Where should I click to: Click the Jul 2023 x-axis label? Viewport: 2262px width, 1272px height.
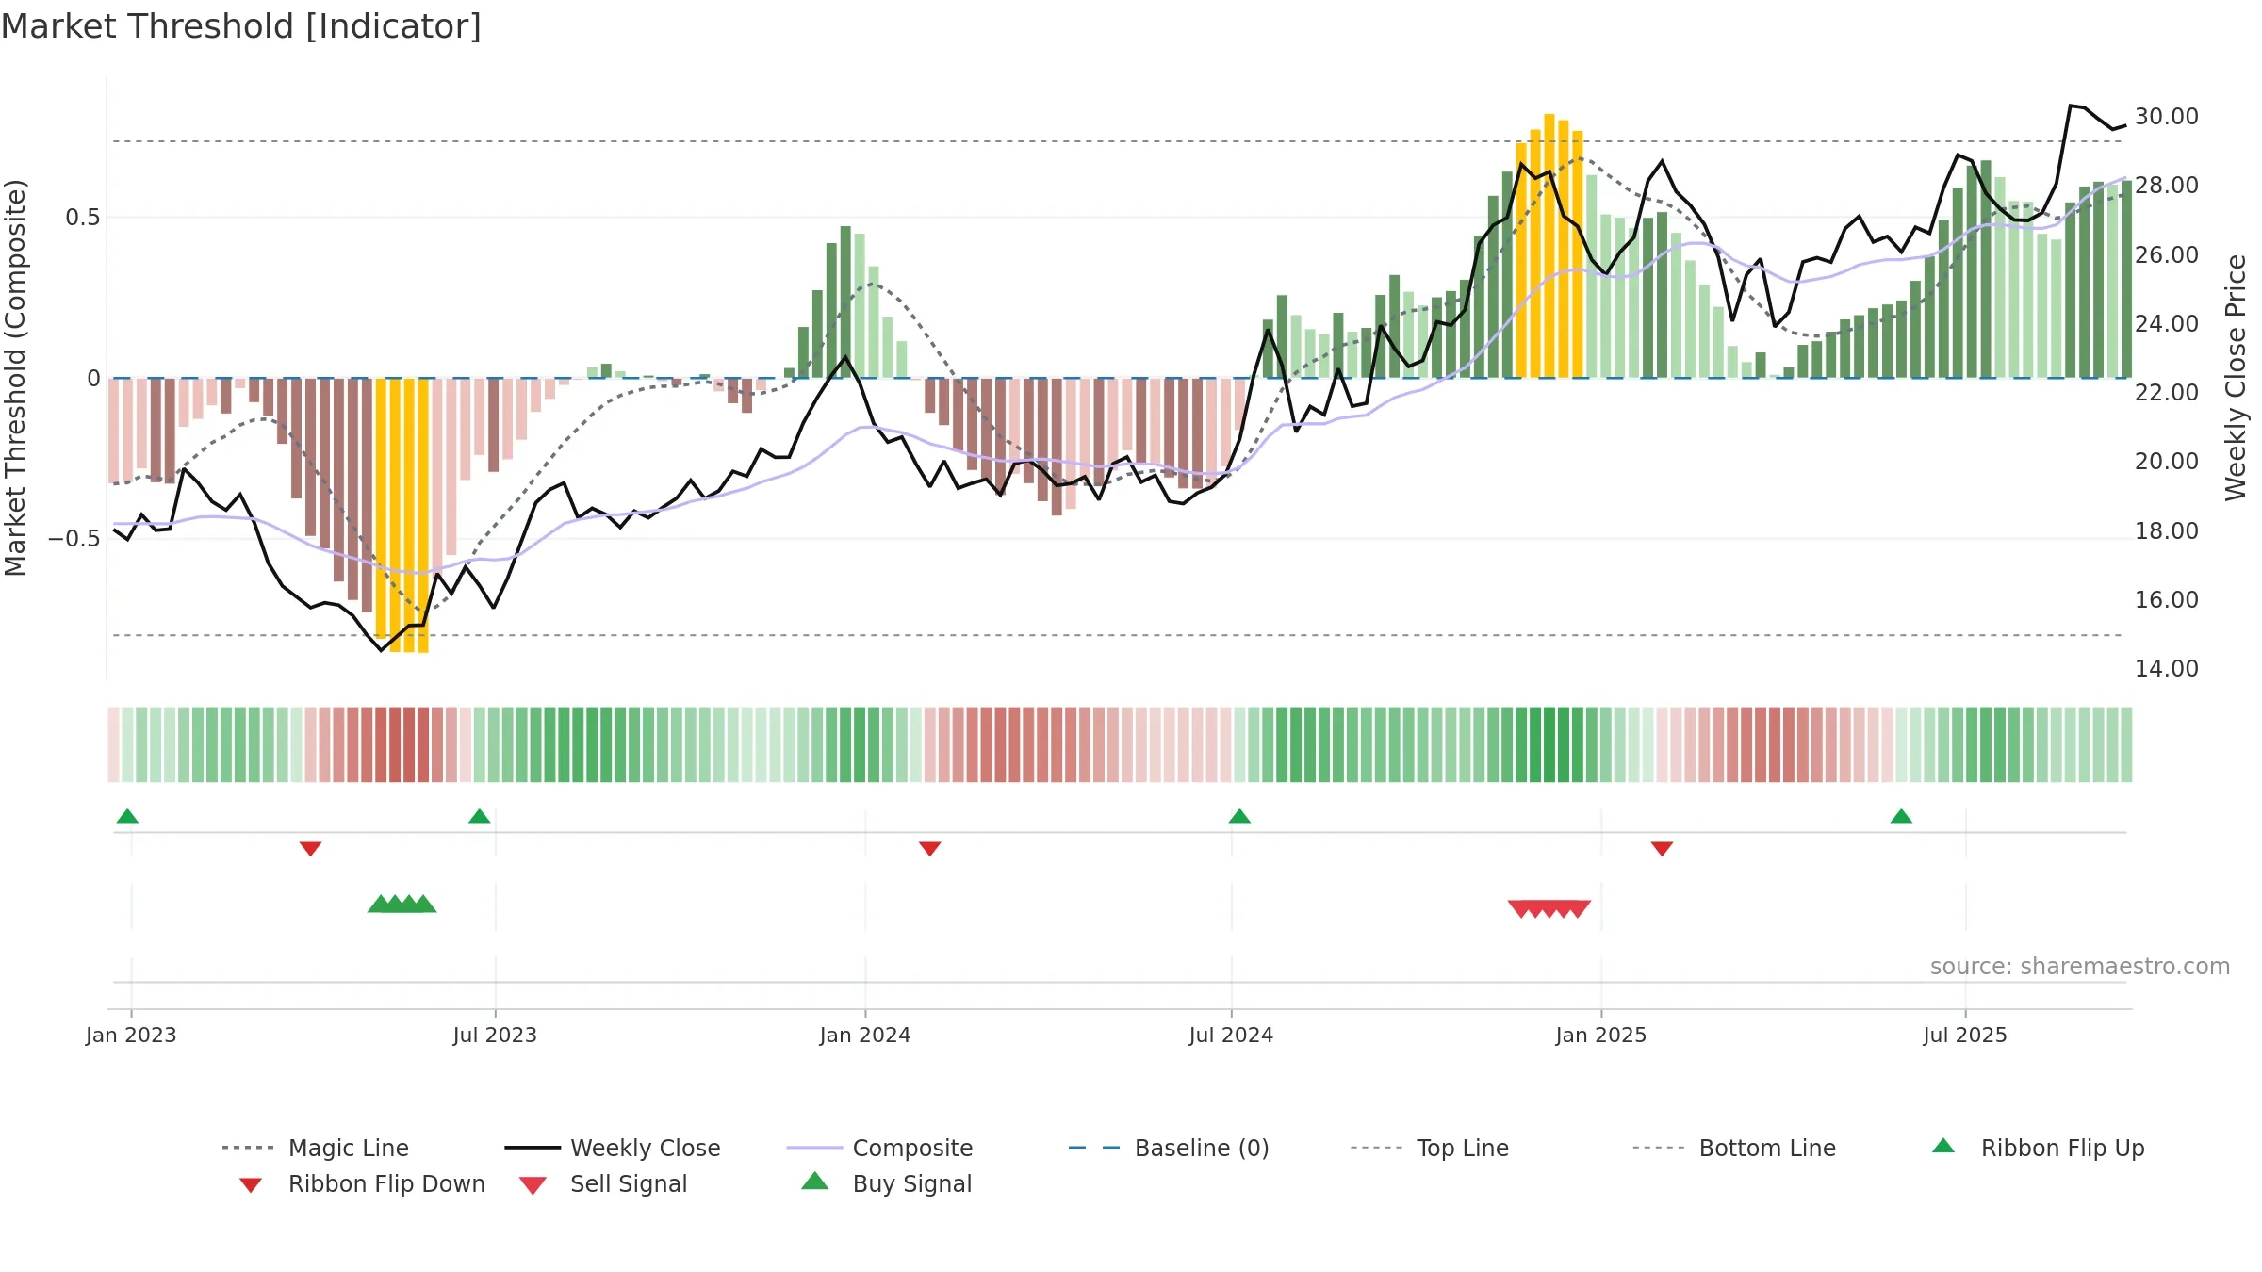tap(495, 1035)
